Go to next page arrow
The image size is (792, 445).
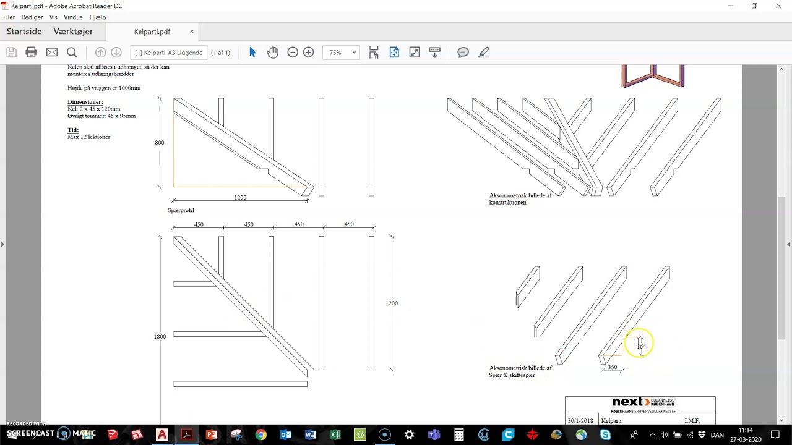tap(116, 53)
